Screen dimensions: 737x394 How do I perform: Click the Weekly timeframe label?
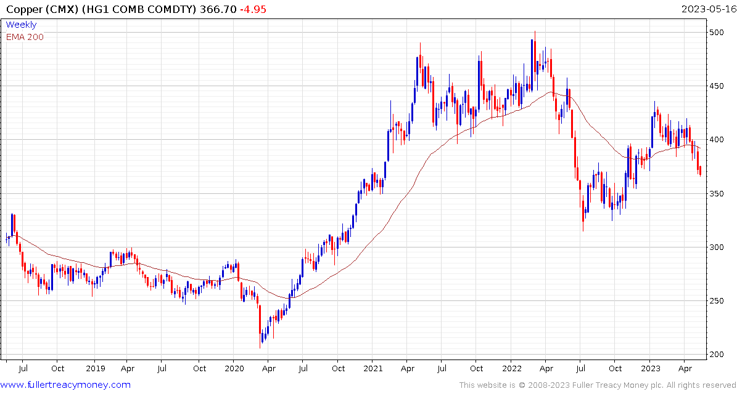[21, 25]
